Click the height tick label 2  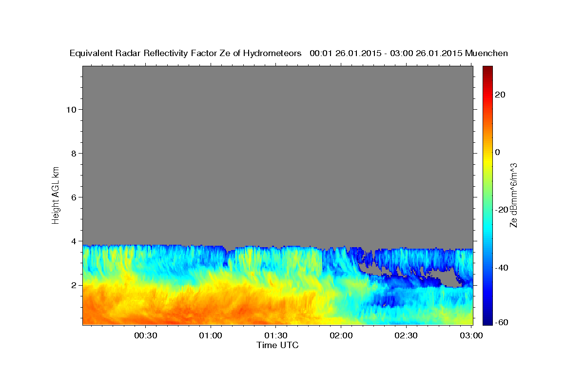(x=74, y=285)
